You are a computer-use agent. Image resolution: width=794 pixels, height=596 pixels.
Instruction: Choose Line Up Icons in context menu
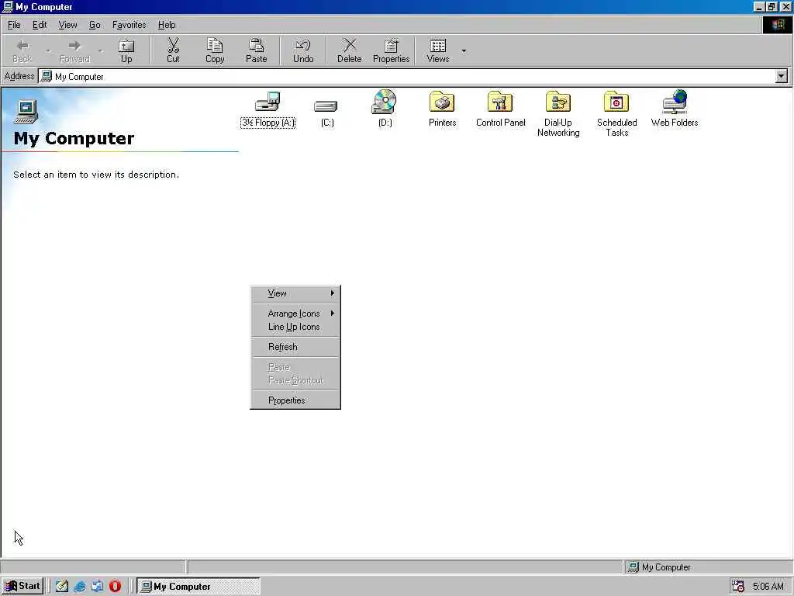[x=295, y=327]
